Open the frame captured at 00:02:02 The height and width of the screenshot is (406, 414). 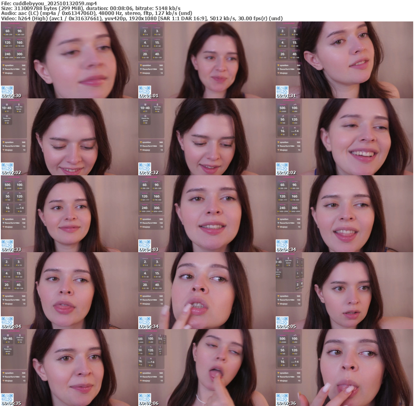[69, 137]
